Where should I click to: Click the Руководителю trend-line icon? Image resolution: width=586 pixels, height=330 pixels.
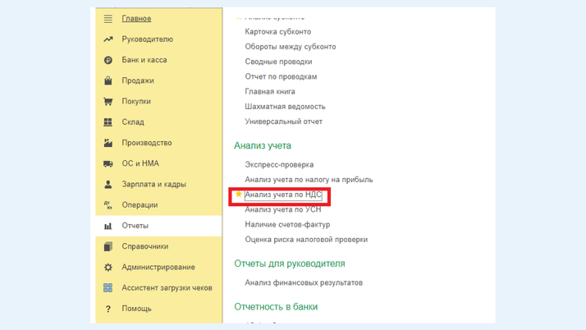tap(108, 39)
